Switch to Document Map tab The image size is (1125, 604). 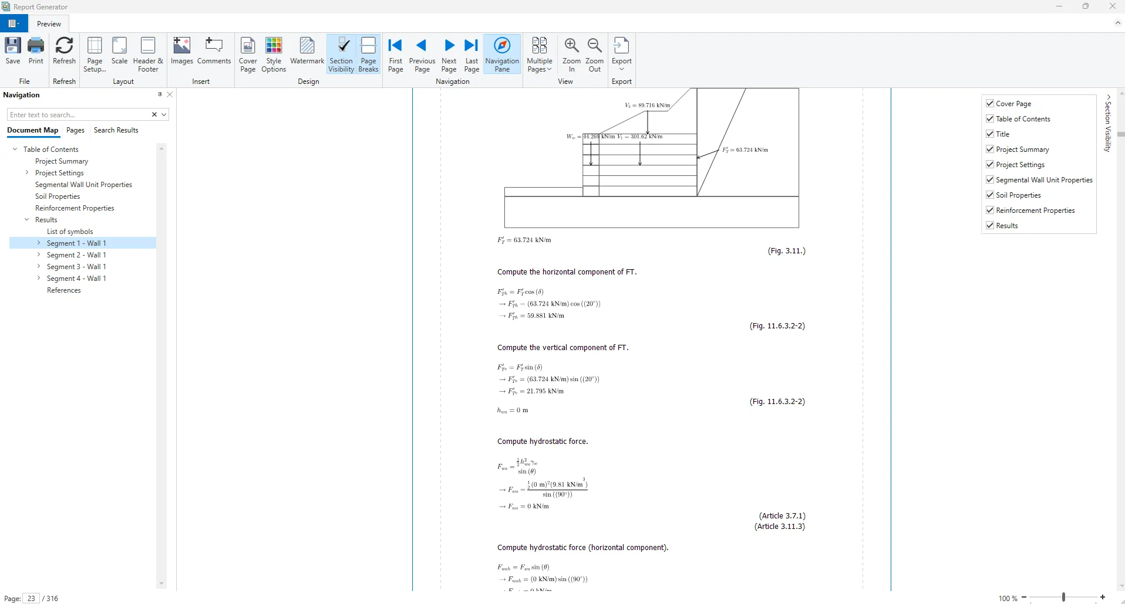tap(33, 130)
